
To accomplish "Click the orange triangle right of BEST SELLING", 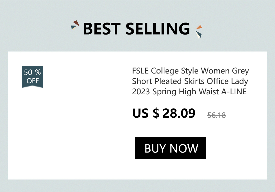I will [199, 27].
